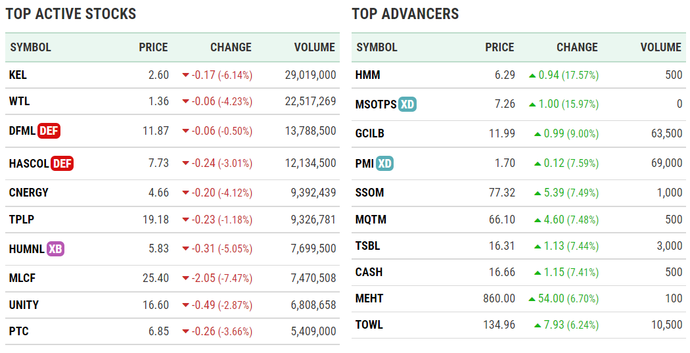
Task: Click the DEF badge next to DFML
Action: pos(49,131)
